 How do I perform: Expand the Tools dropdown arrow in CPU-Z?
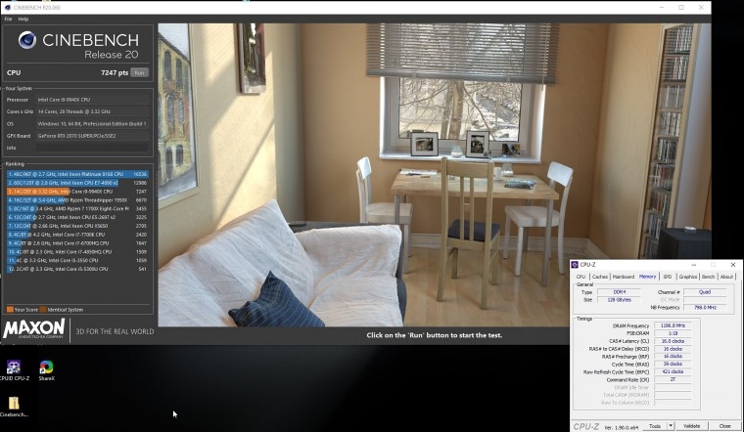[x=671, y=426]
